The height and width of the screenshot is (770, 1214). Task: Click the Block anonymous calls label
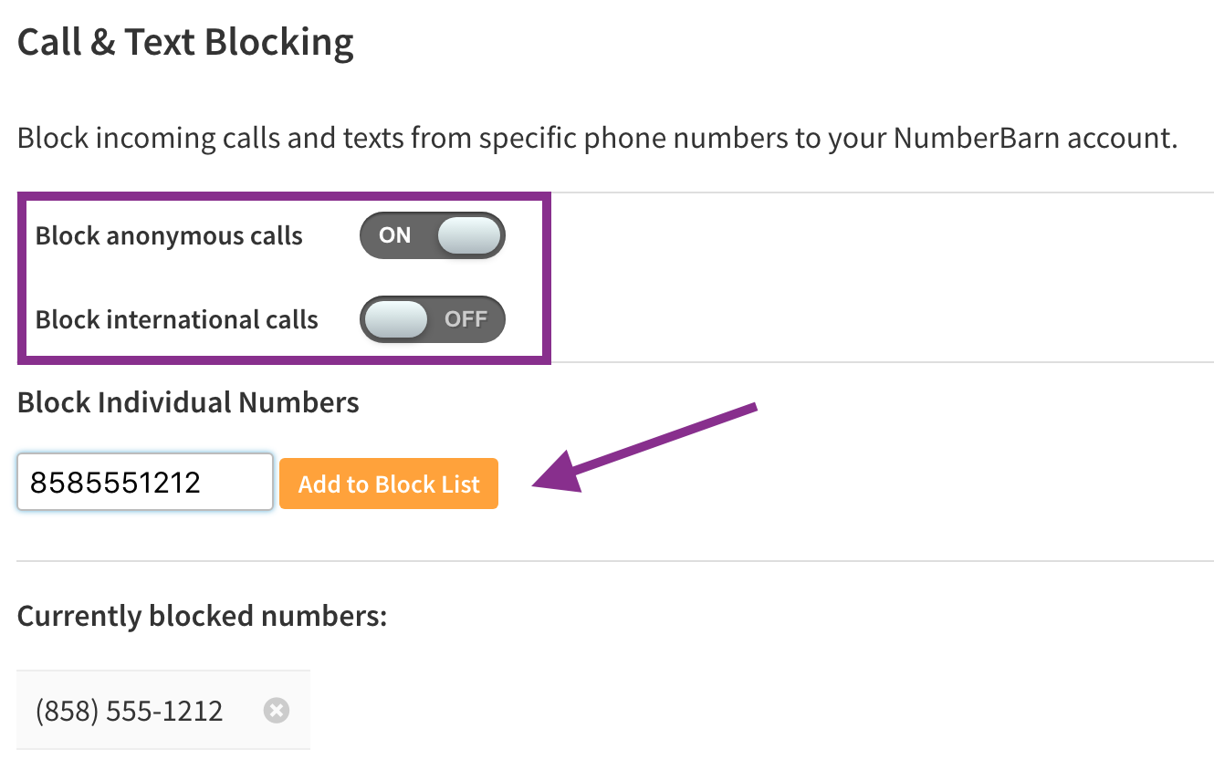[169, 236]
